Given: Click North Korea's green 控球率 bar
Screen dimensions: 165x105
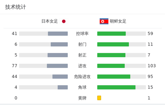Looking at the screenshot, I should pyautogui.click(x=111, y=34).
